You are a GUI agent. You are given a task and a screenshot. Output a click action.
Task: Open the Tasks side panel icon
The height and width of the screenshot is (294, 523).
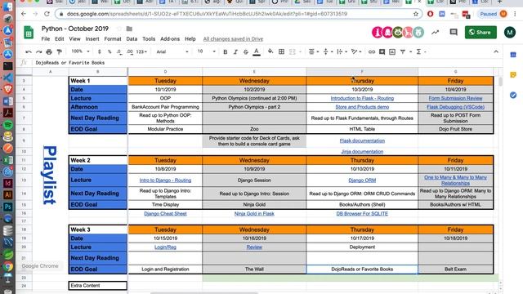pyautogui.click(x=513, y=95)
